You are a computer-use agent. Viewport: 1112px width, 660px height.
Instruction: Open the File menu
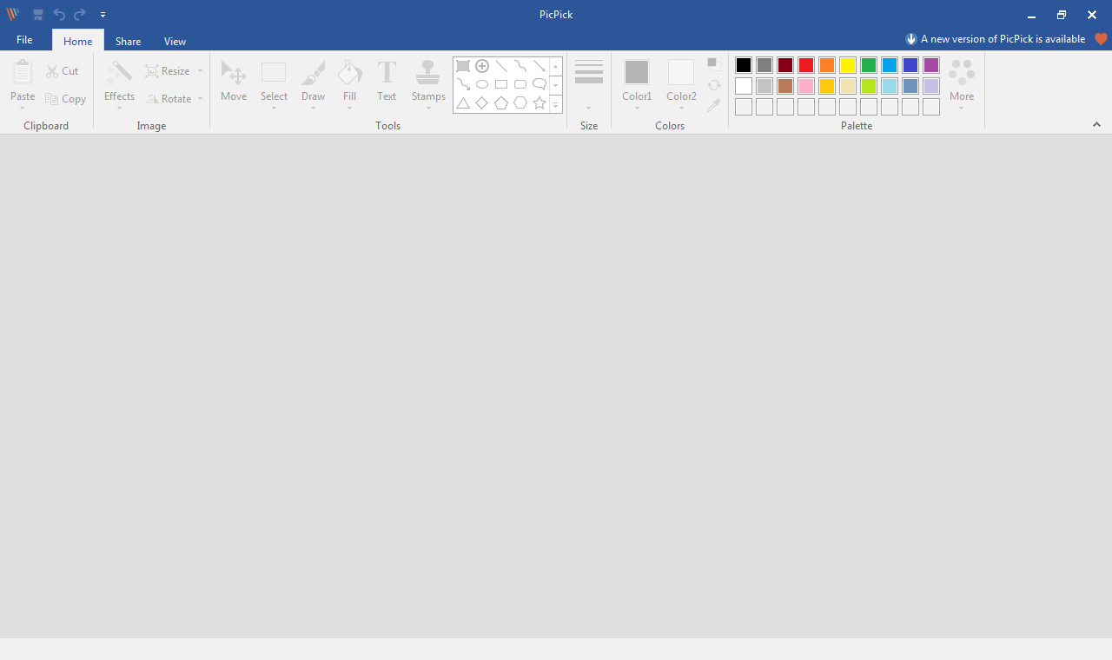(24, 40)
